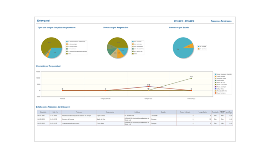
Task: Sort by 'Responsável' column header
Action: click(x=110, y=112)
